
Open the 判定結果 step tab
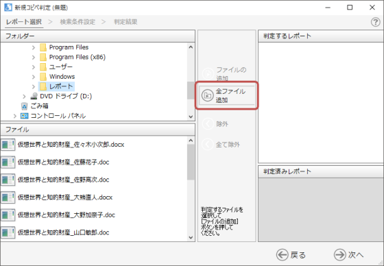pyautogui.click(x=125, y=22)
